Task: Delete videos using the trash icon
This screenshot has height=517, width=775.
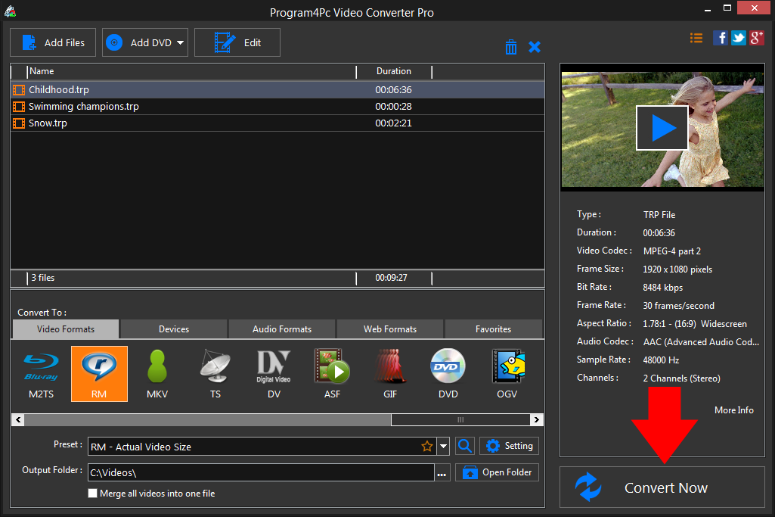Action: [511, 46]
